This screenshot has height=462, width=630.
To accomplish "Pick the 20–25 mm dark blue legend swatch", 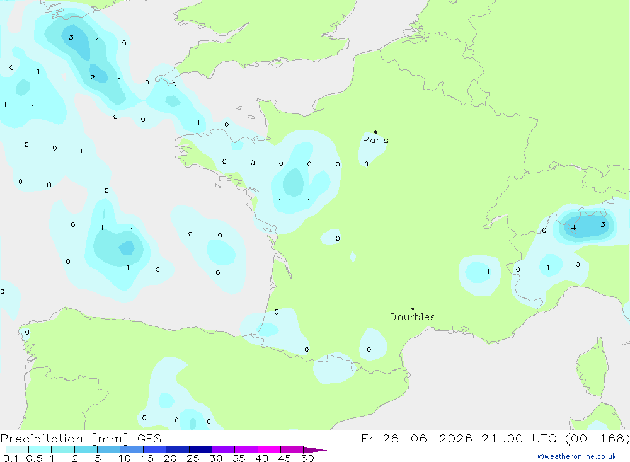I will tap(178, 449).
